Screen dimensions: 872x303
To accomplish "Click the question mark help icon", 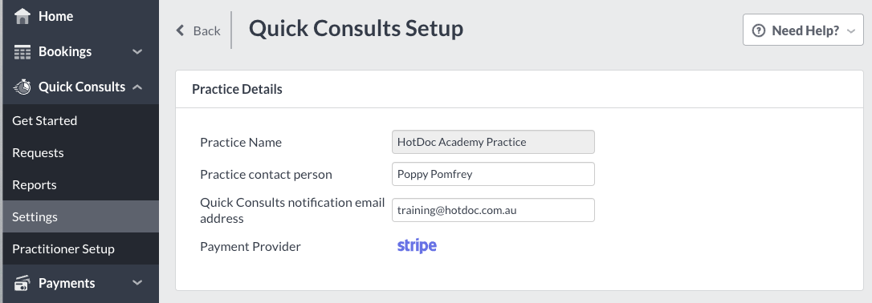I will click(759, 30).
